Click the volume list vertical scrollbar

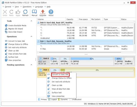pyautogui.click(x=134, y=33)
